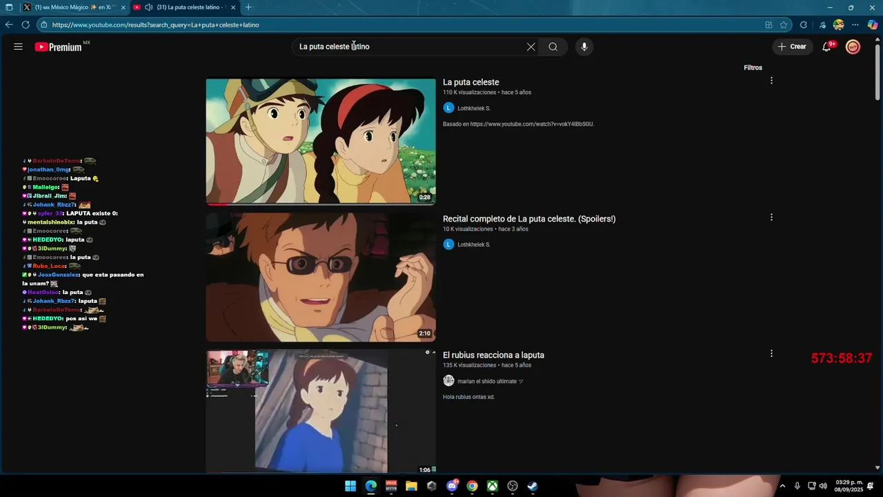Open 'El rubius reacciona a laputa' title
This screenshot has width=883, height=497.
tap(493, 355)
